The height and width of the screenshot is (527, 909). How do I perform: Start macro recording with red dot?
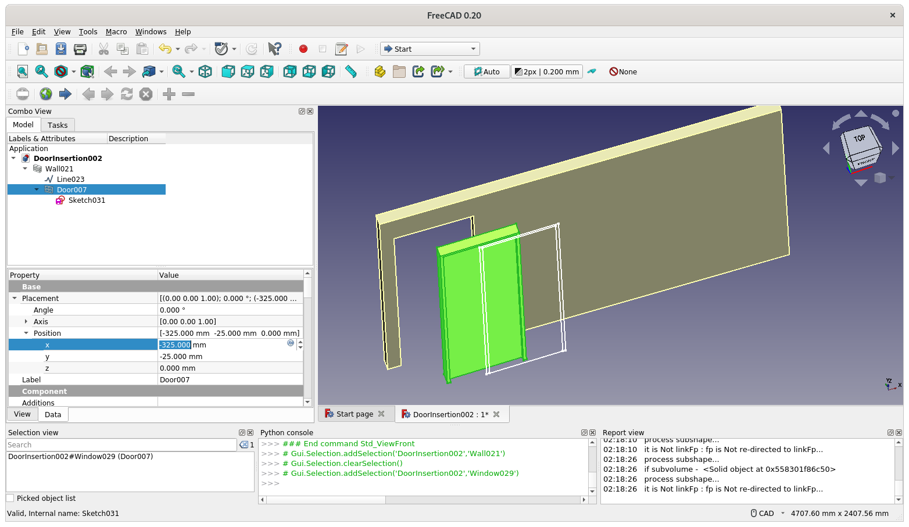pyautogui.click(x=303, y=49)
